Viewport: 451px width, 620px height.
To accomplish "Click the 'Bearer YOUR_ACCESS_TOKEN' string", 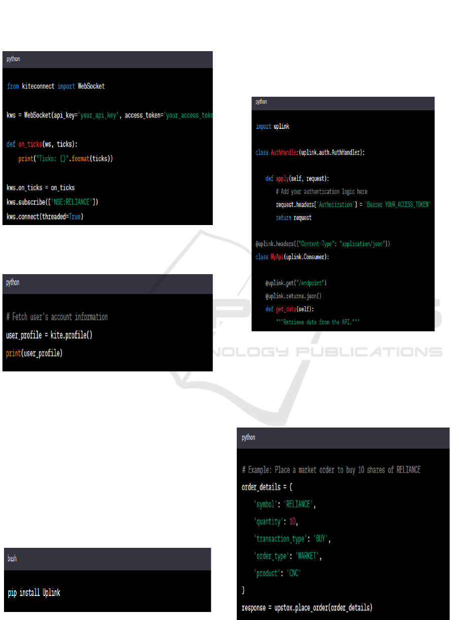I will tap(397, 205).
